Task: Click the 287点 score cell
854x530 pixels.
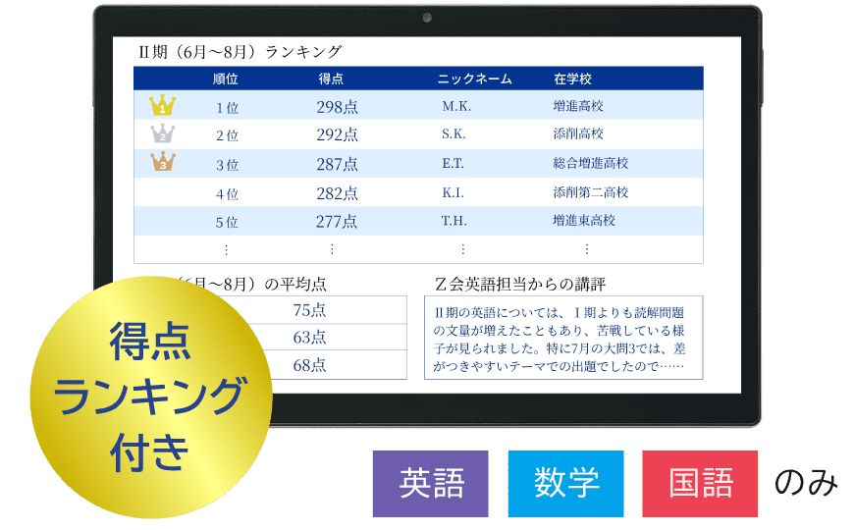Action: coord(337,164)
